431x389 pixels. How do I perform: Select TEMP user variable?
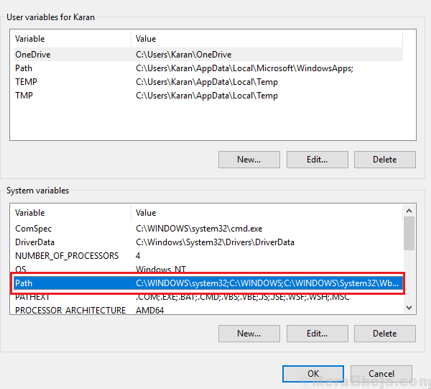tap(208, 82)
